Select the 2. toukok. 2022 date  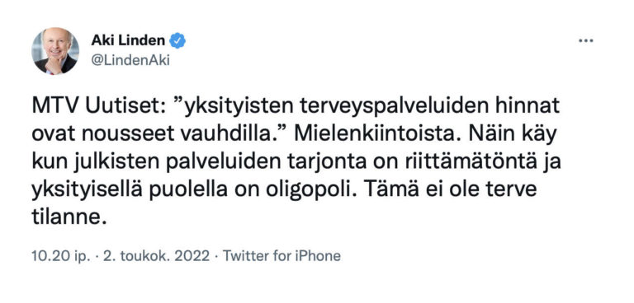157,256
